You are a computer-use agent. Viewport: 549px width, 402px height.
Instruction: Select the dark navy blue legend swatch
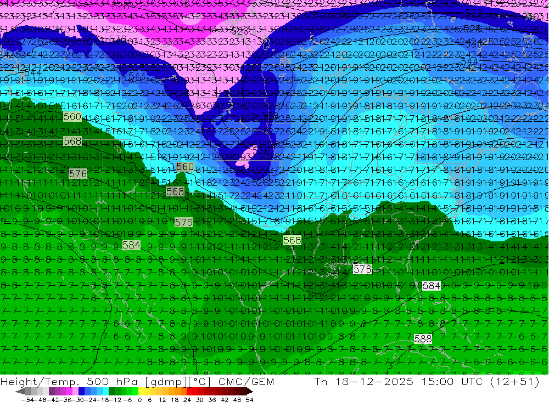tap(81, 392)
